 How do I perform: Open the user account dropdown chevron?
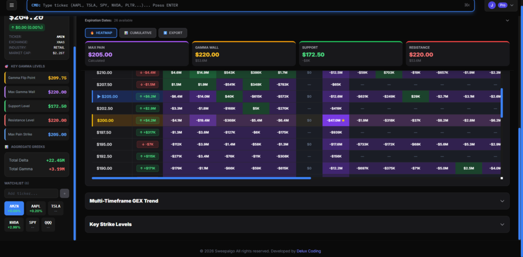(512, 5)
